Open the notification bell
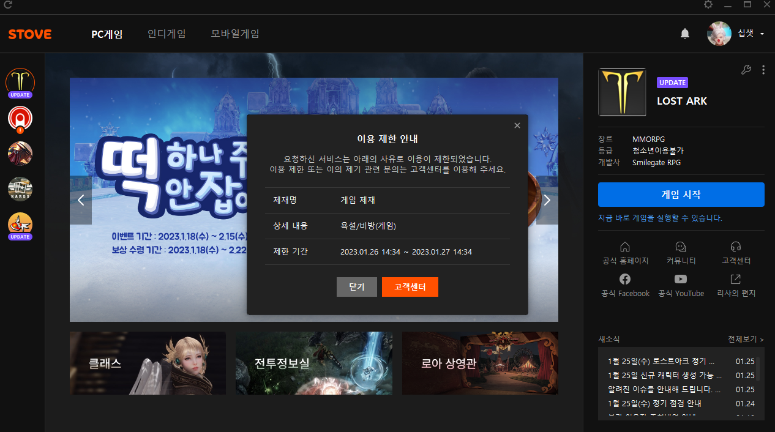Image resolution: width=775 pixels, height=432 pixels. (685, 34)
